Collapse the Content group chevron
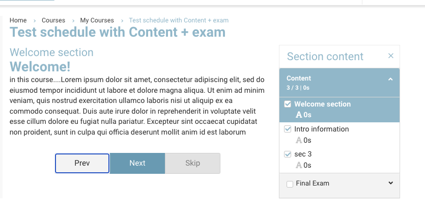Screen dimensions: 425x210 (x=390, y=80)
